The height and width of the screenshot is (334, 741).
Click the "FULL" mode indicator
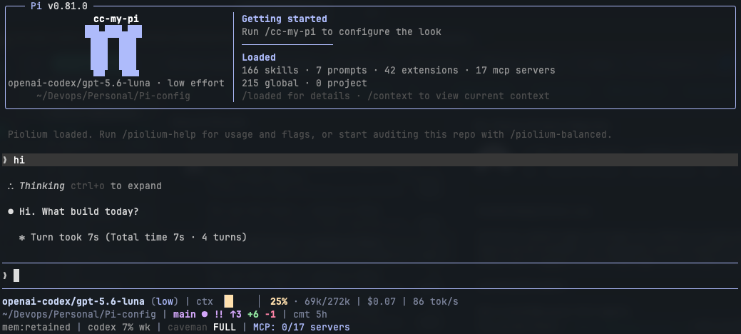(x=225, y=327)
